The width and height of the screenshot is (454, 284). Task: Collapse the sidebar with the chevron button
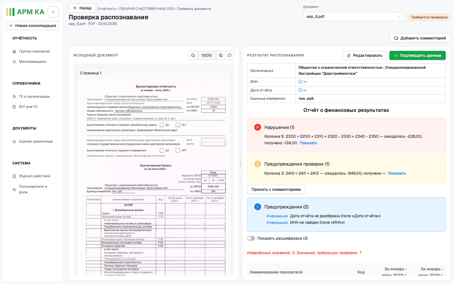pyautogui.click(x=53, y=12)
